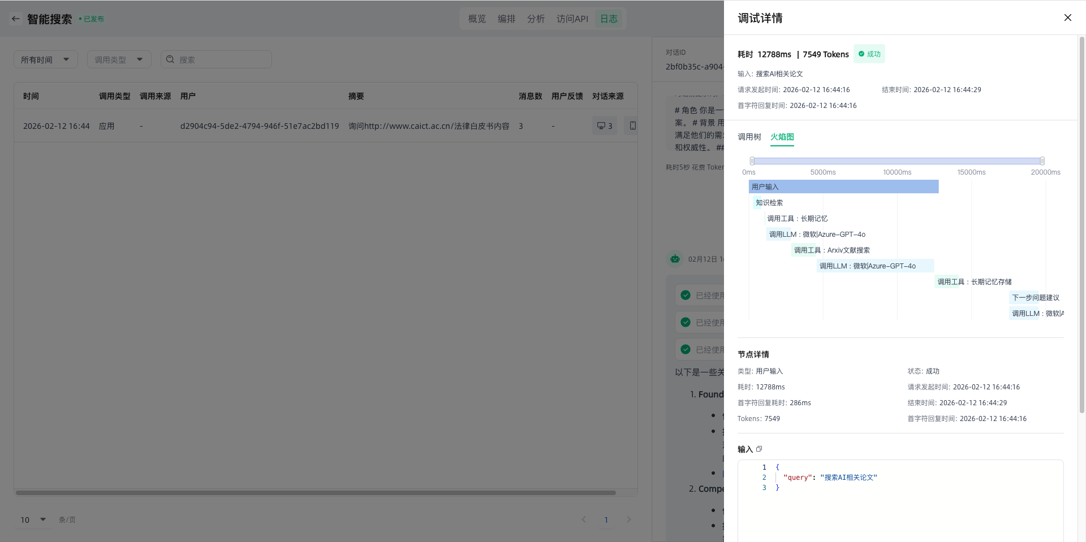Click the back arrow beside 智能搜索

(x=16, y=19)
